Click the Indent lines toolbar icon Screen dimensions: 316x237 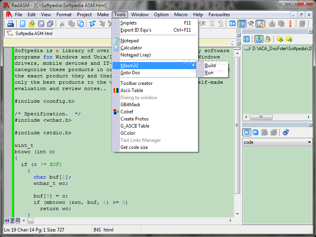click(212, 24)
